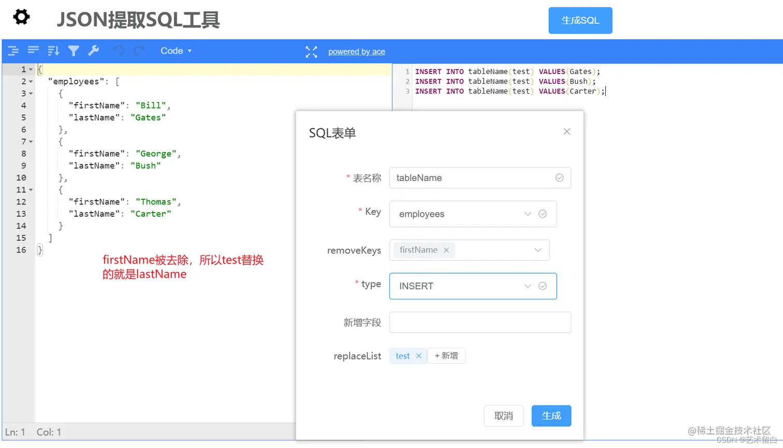Click the Ln: 1 status bar entry
Screen dimensions: 783x448
[15, 432]
